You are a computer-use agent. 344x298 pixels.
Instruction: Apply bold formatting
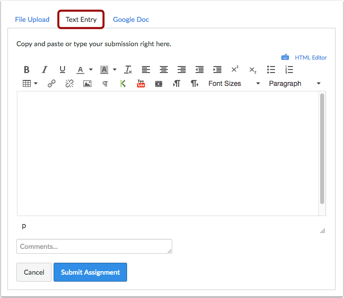pos(26,70)
